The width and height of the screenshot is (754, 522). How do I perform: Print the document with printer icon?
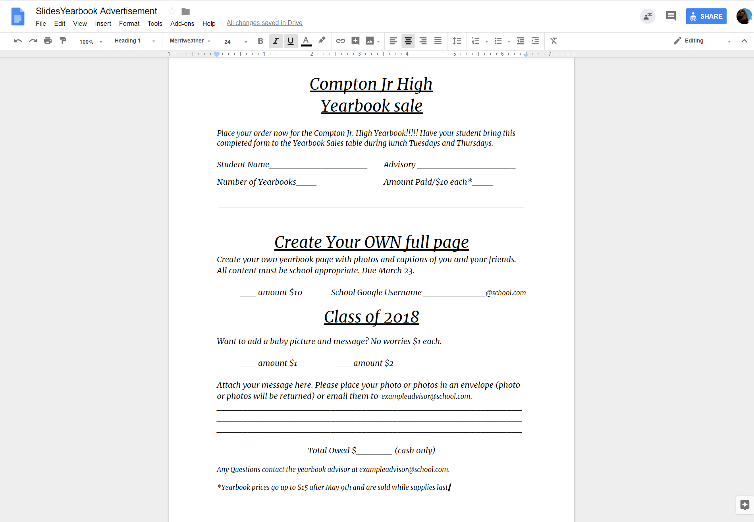(48, 41)
